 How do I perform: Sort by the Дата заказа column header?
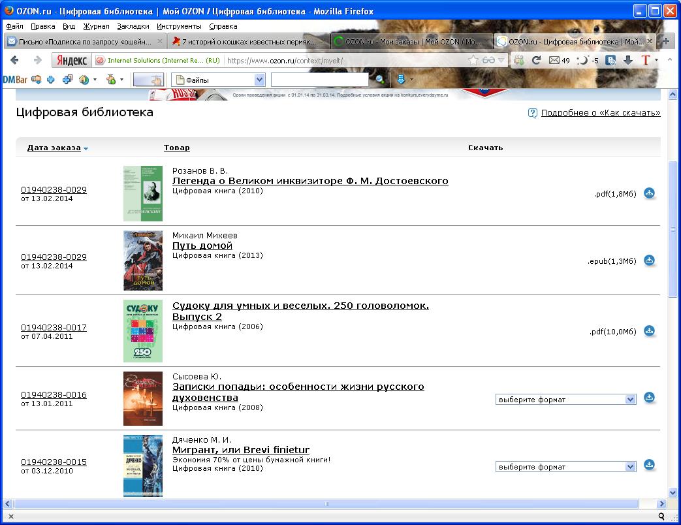click(x=54, y=148)
